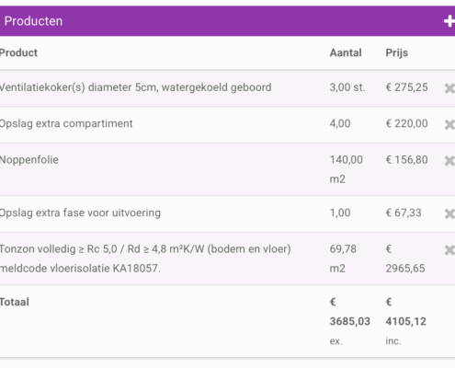Click the total 4105,12 inc. amount
Screen dimensions: 455x368
pyautogui.click(x=405, y=321)
